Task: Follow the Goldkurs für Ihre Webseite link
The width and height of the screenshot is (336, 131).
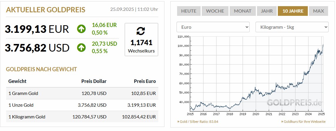Action: (x=305, y=122)
